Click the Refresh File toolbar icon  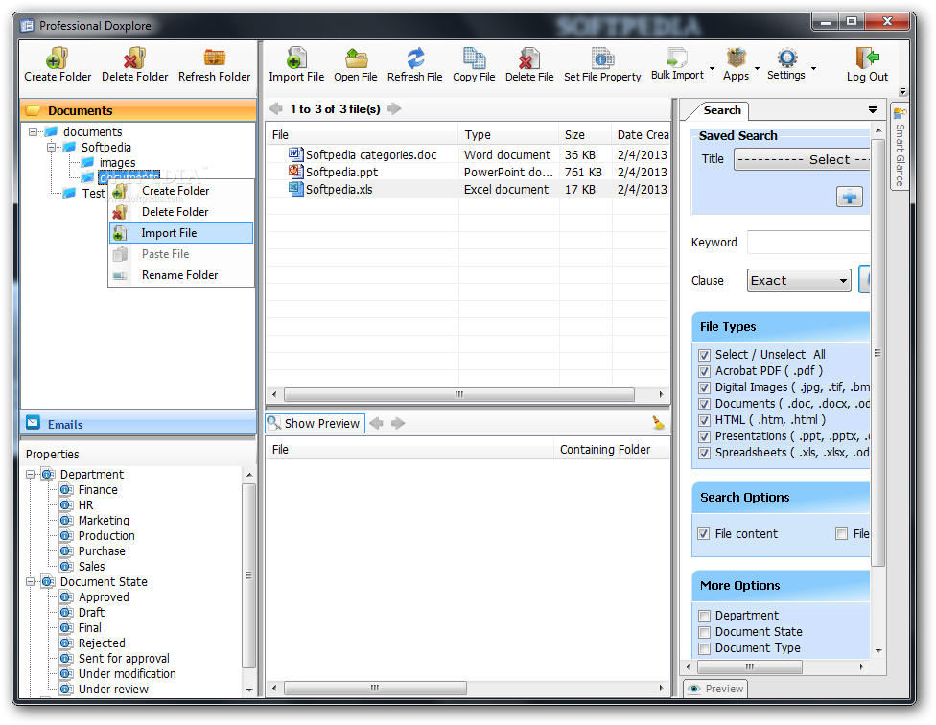[415, 58]
